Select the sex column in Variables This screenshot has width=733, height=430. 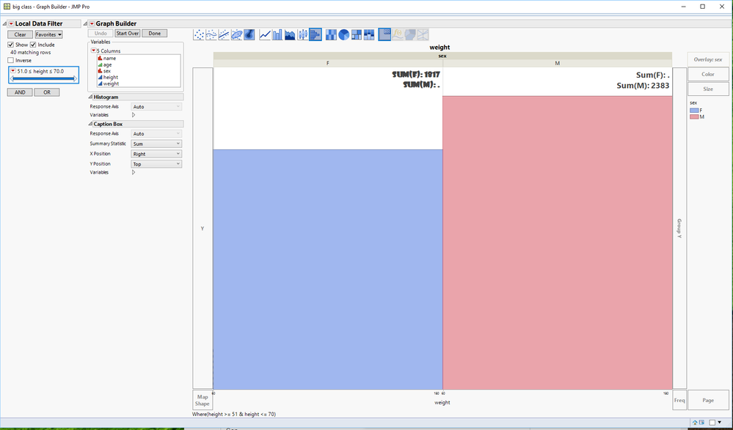pos(107,71)
